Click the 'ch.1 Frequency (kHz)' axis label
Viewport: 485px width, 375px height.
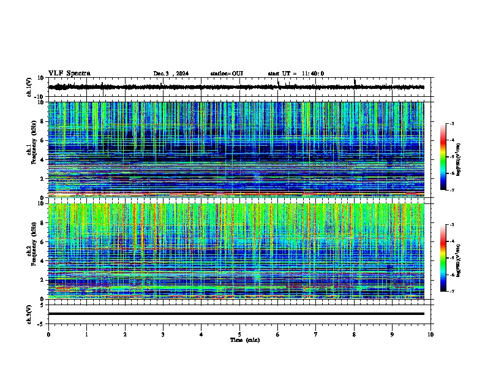point(31,143)
